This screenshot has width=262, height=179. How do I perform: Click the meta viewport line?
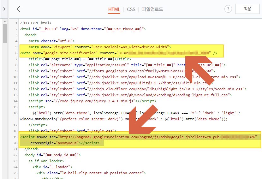99,47
